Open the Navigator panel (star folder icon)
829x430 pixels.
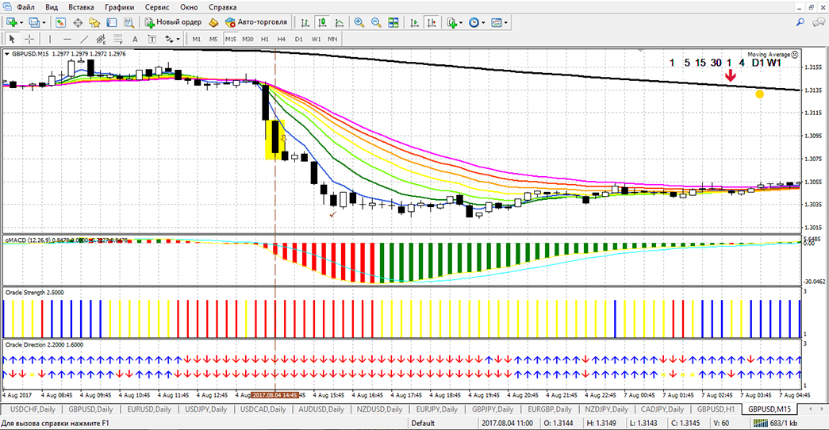click(94, 23)
